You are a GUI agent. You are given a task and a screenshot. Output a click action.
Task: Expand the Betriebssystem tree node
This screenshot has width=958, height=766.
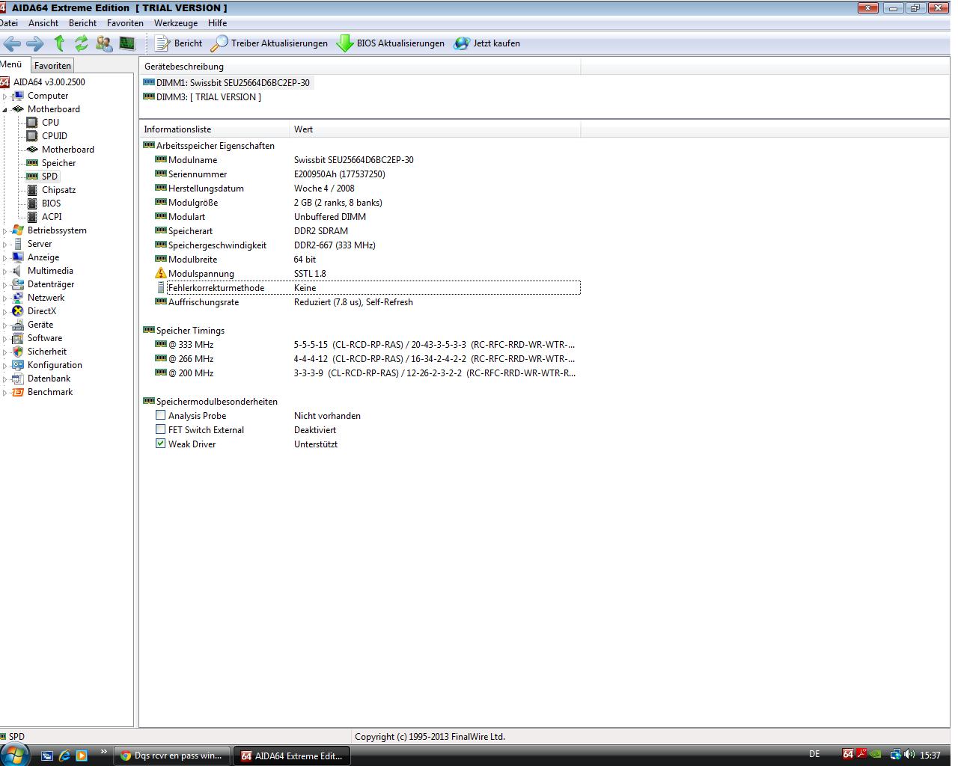(4, 231)
